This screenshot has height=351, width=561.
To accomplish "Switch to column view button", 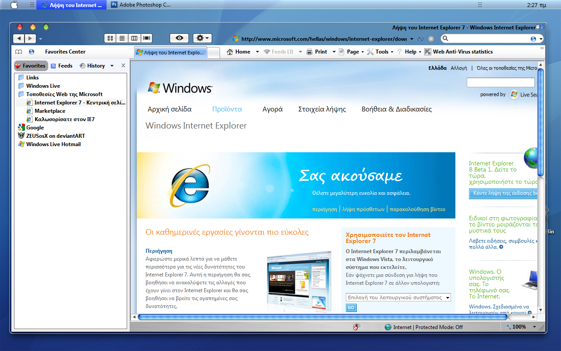I will (134, 38).
